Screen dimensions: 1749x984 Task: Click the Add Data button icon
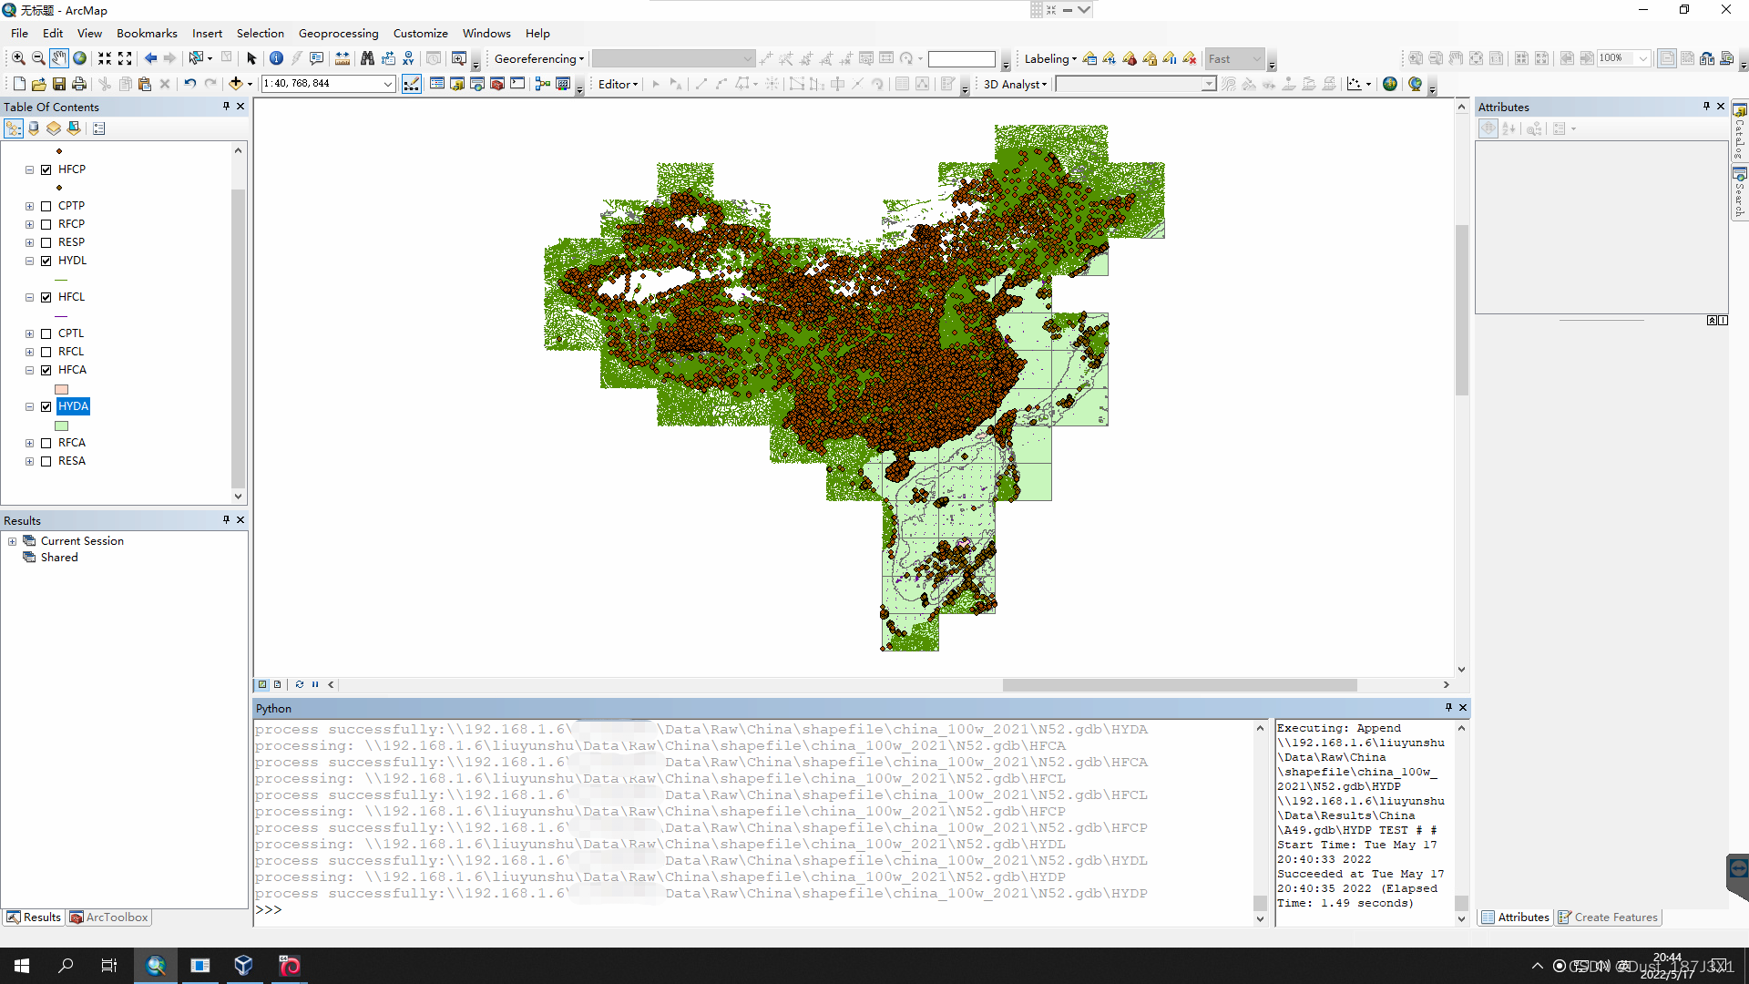point(236,84)
